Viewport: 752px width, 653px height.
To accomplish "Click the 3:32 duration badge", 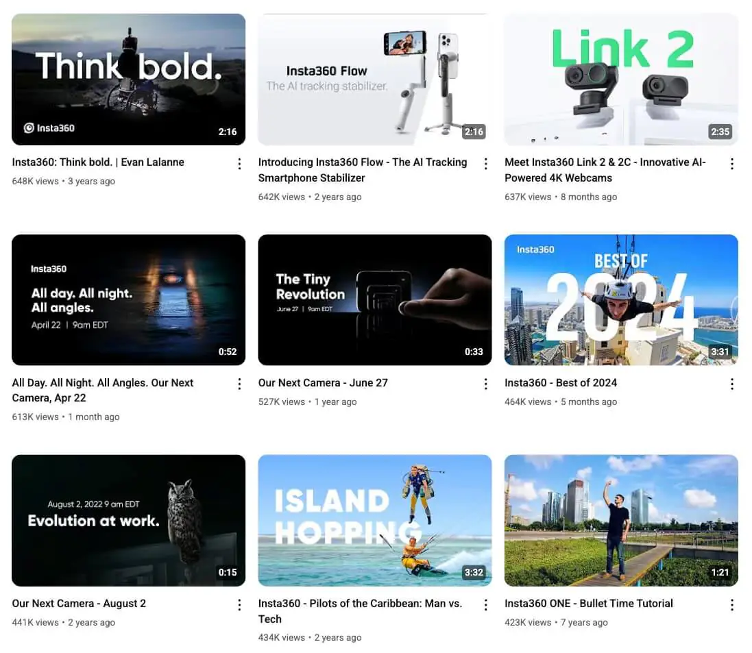I will (474, 572).
